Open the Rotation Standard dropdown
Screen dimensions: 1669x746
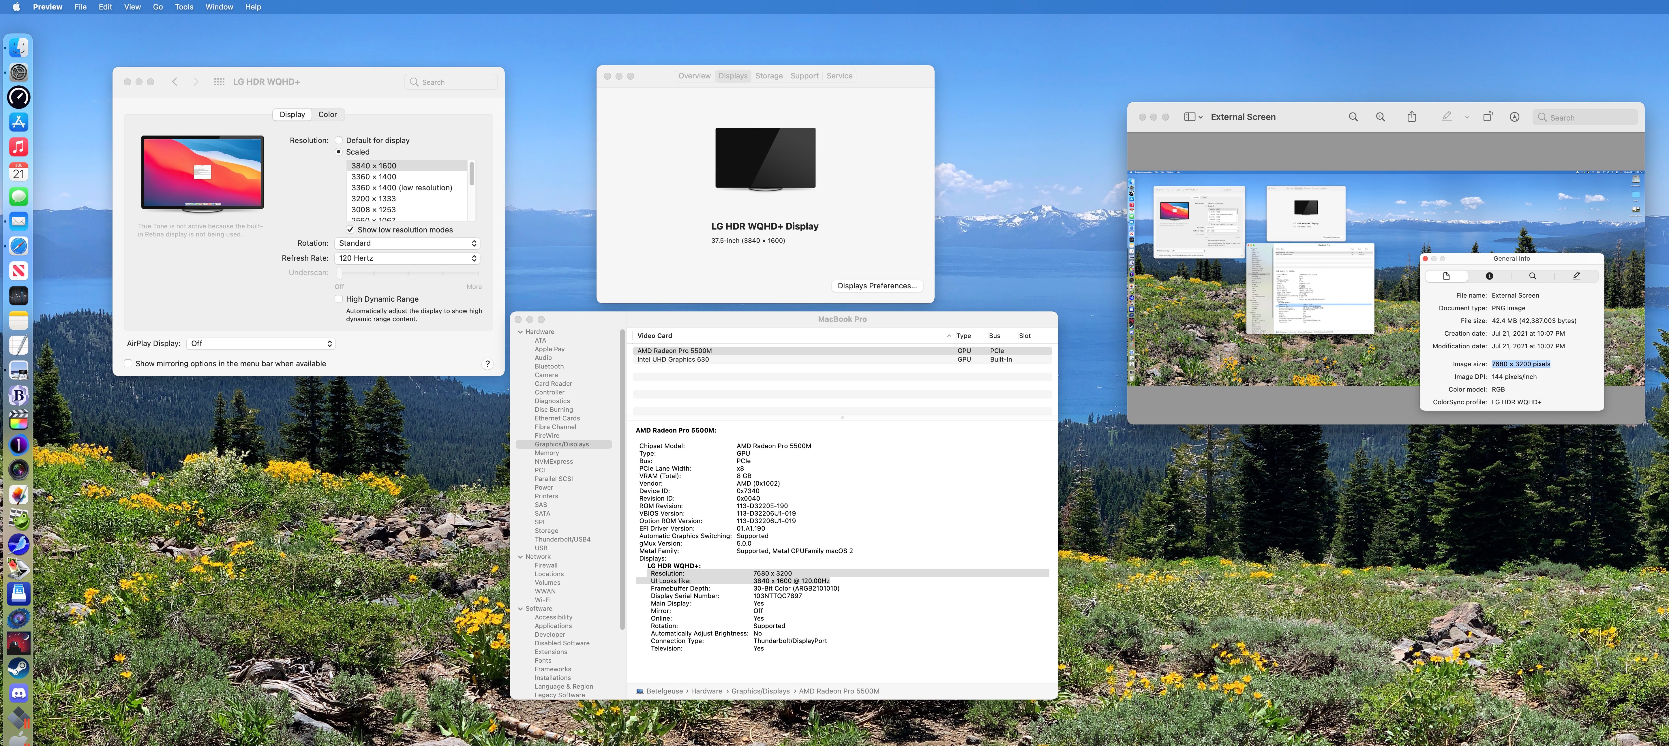(407, 243)
